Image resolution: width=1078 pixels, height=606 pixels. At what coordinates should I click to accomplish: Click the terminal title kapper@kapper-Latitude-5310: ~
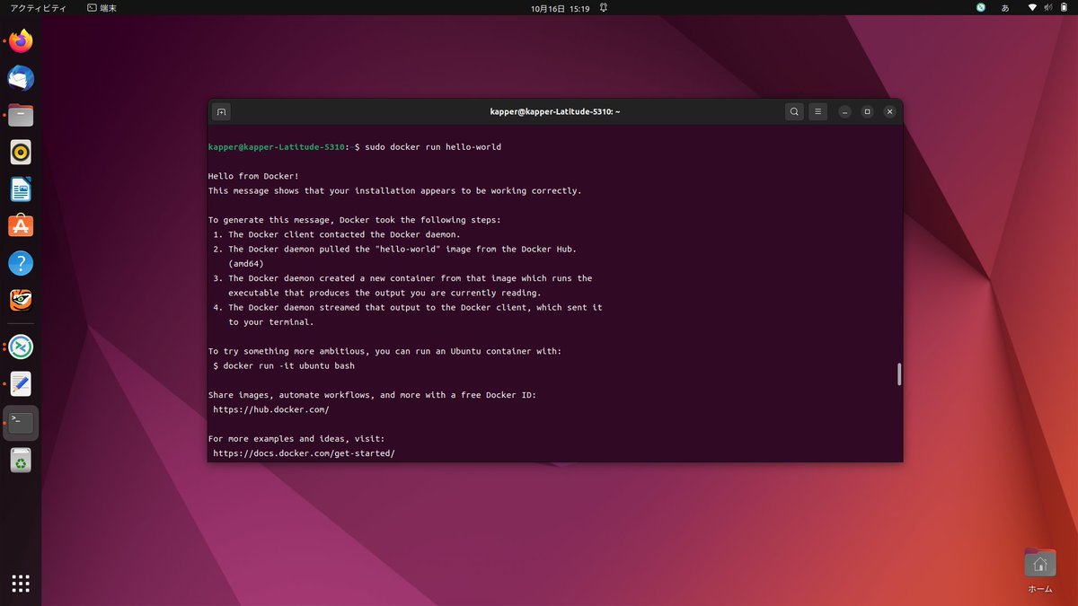pyautogui.click(x=555, y=111)
